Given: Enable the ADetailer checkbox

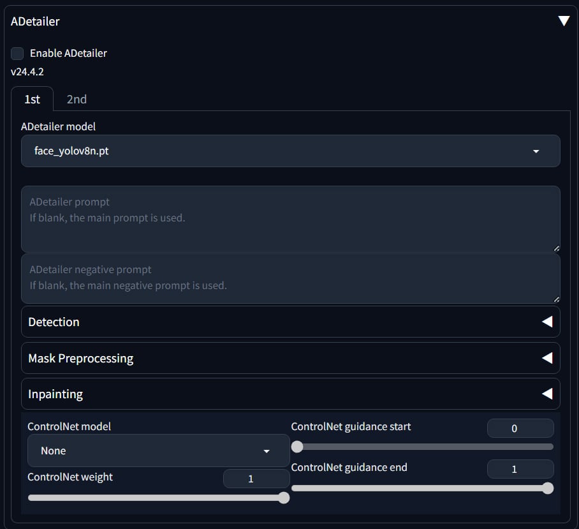Looking at the screenshot, I should click(x=17, y=53).
